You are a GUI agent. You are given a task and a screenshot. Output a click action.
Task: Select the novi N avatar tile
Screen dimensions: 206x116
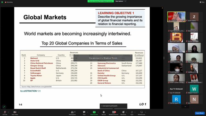pyautogui.click(x=194, y=99)
